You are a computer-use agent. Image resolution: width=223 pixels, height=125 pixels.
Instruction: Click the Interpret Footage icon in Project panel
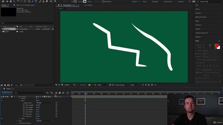pyautogui.click(x=2, y=85)
